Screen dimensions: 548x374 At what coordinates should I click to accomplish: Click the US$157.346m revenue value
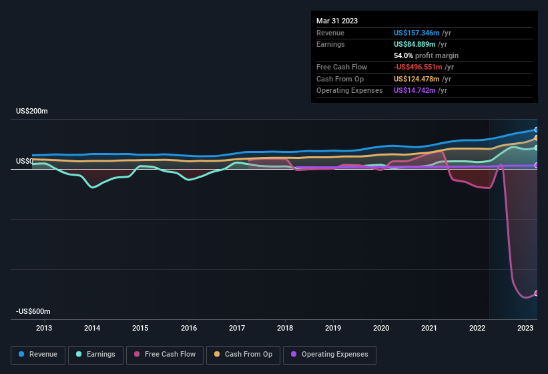pyautogui.click(x=417, y=33)
